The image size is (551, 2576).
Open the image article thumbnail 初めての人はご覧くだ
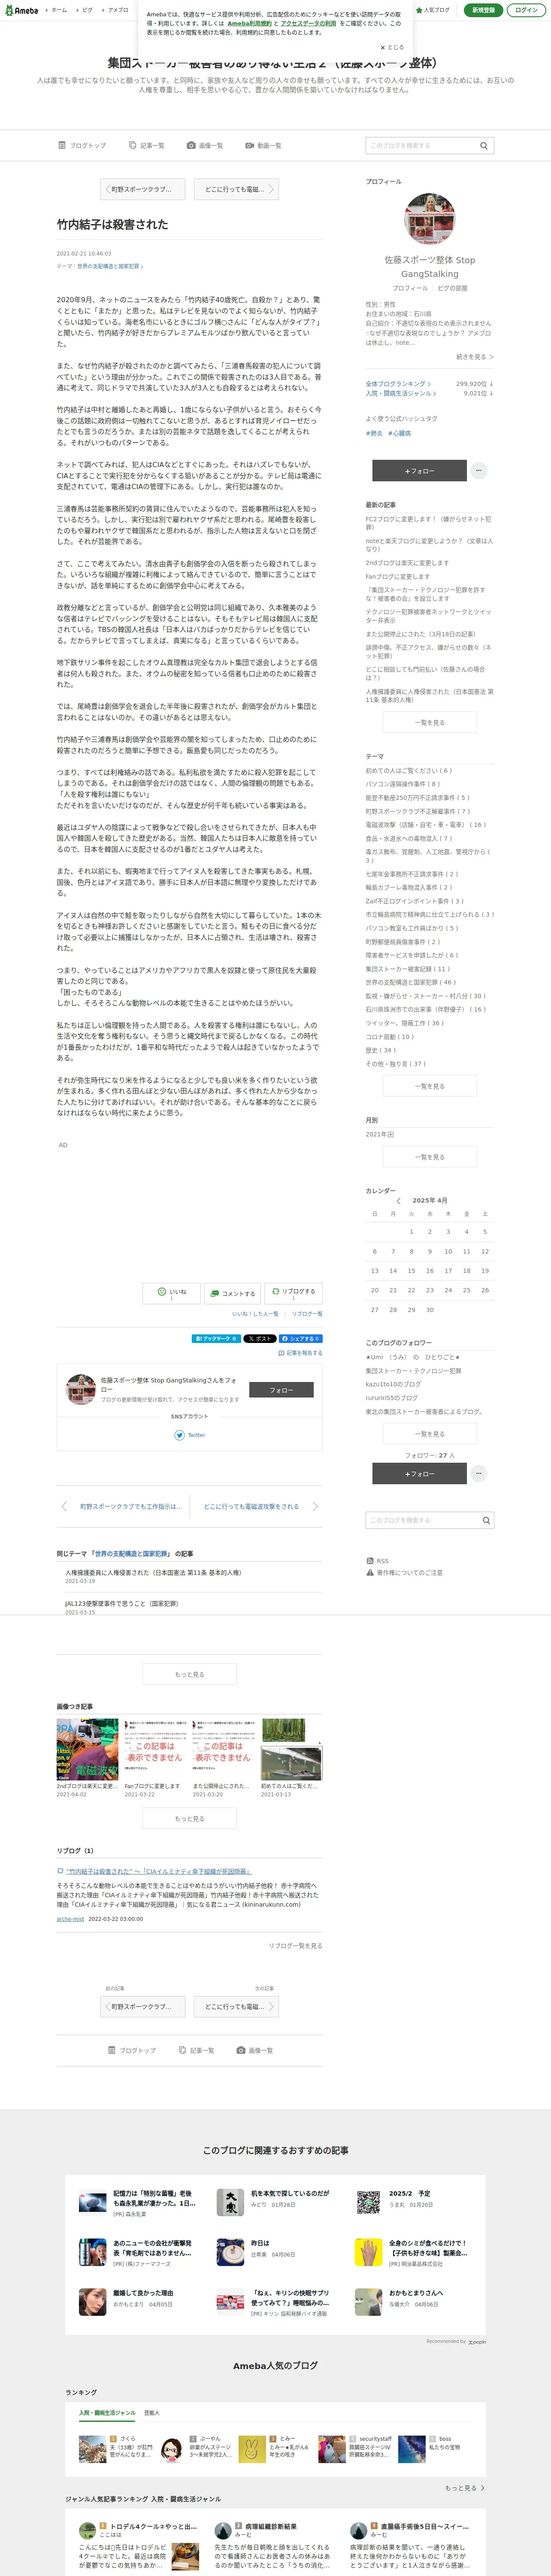(x=291, y=1750)
